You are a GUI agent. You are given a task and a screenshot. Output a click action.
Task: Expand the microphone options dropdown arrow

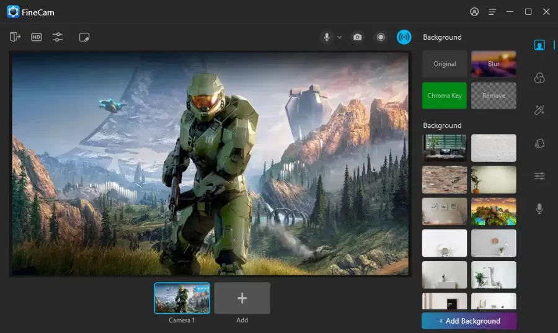tap(340, 37)
